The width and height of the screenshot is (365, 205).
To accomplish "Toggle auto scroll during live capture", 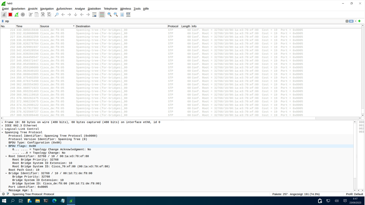I will pos(94,14).
